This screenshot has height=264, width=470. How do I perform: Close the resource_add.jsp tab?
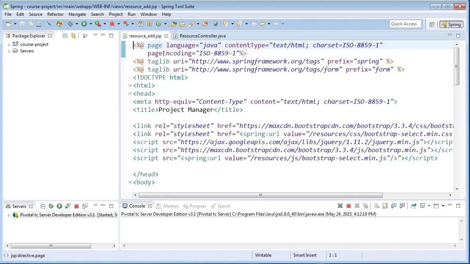(166, 36)
